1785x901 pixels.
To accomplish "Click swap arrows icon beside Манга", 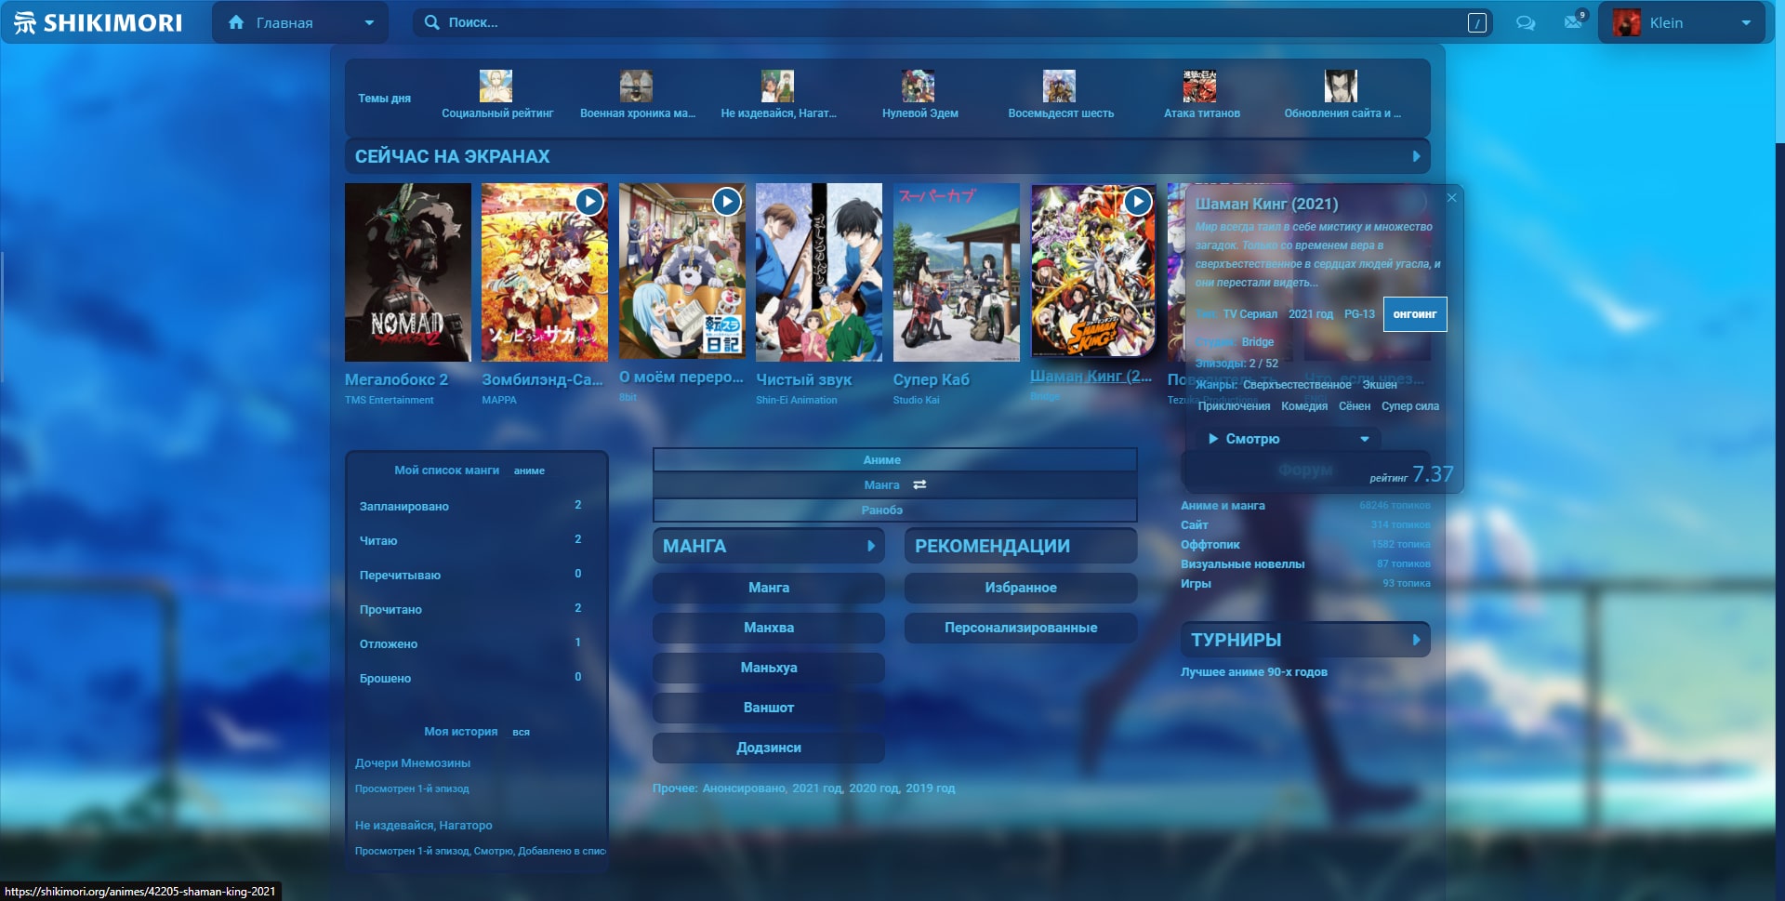I will click(919, 484).
